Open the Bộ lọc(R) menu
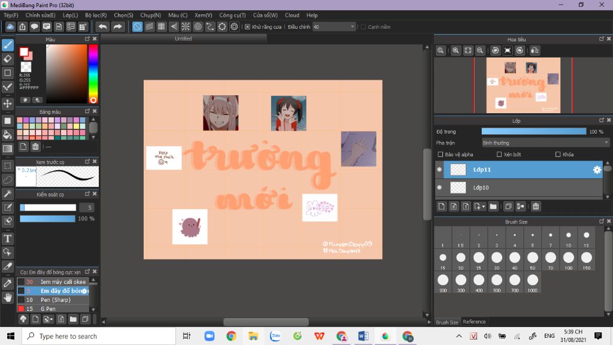Screen dimensions: 613x345 96,15
